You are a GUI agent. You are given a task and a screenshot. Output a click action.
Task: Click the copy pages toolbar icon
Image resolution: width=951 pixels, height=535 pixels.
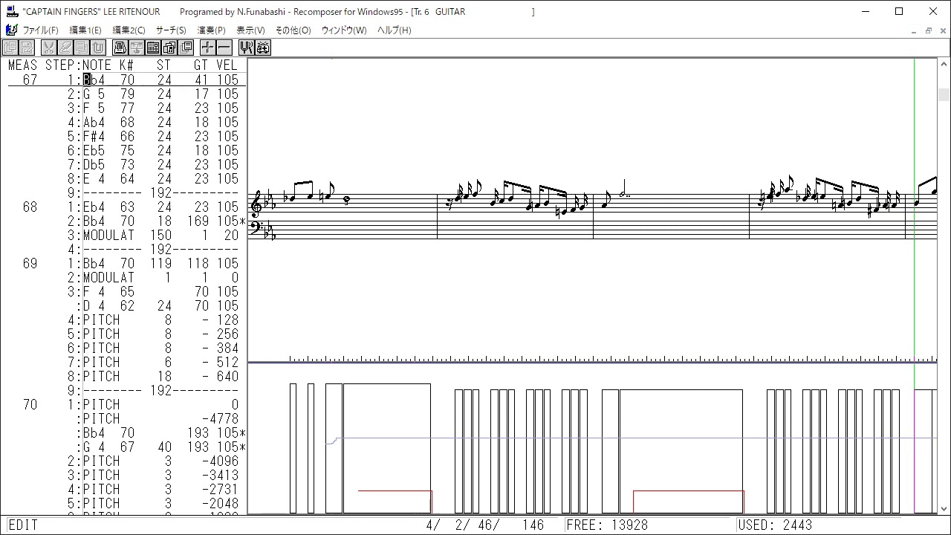point(82,48)
